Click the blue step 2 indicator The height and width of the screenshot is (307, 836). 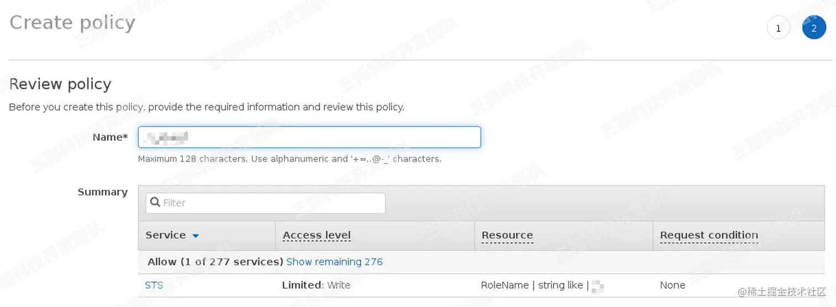coord(814,28)
